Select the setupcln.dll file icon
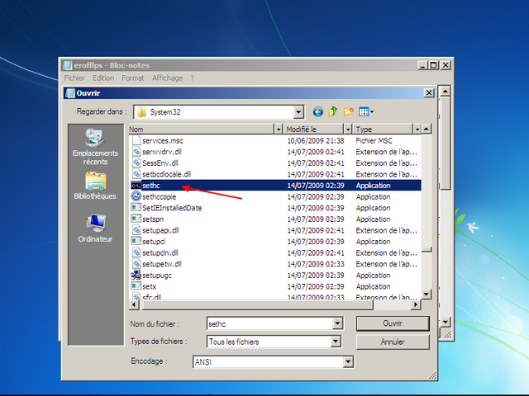This screenshot has width=529, height=396. pyautogui.click(x=136, y=252)
